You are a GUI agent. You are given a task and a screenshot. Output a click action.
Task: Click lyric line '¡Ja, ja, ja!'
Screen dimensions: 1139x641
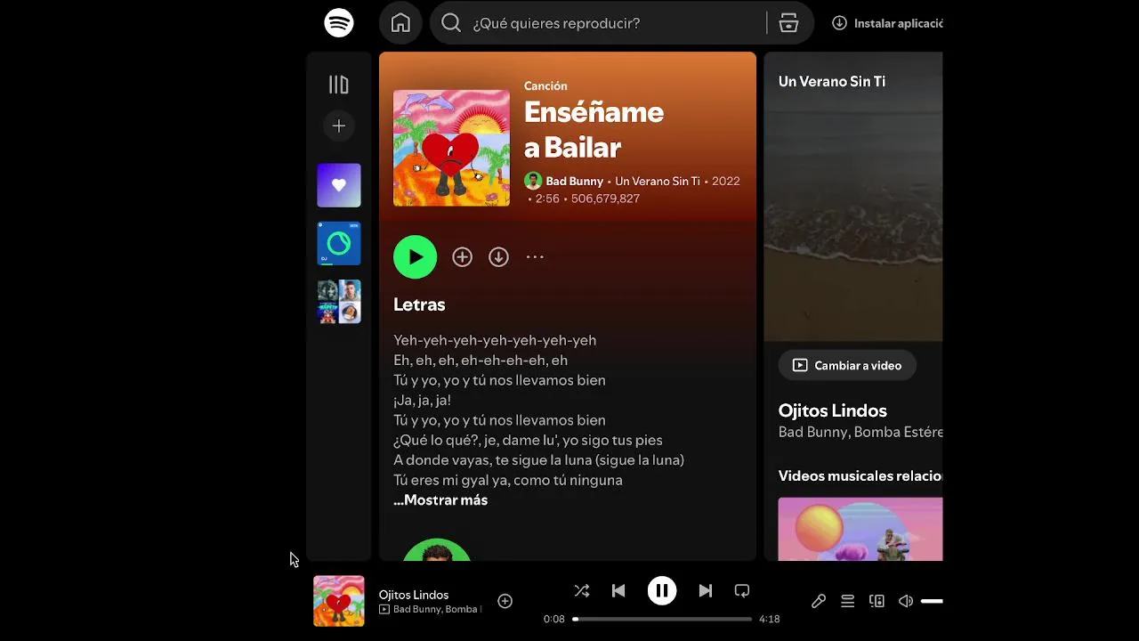click(423, 400)
